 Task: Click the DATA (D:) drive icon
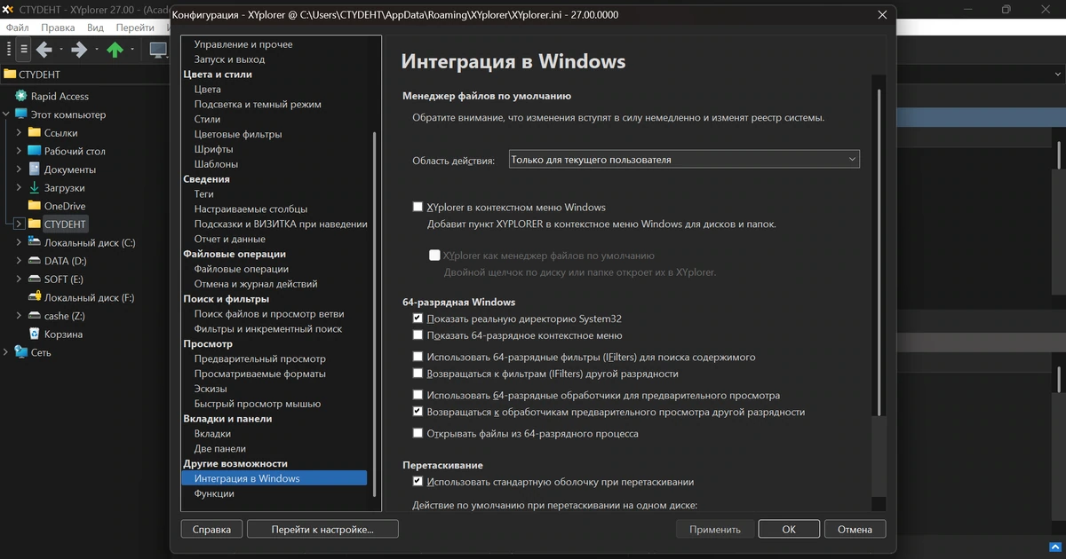pos(35,261)
